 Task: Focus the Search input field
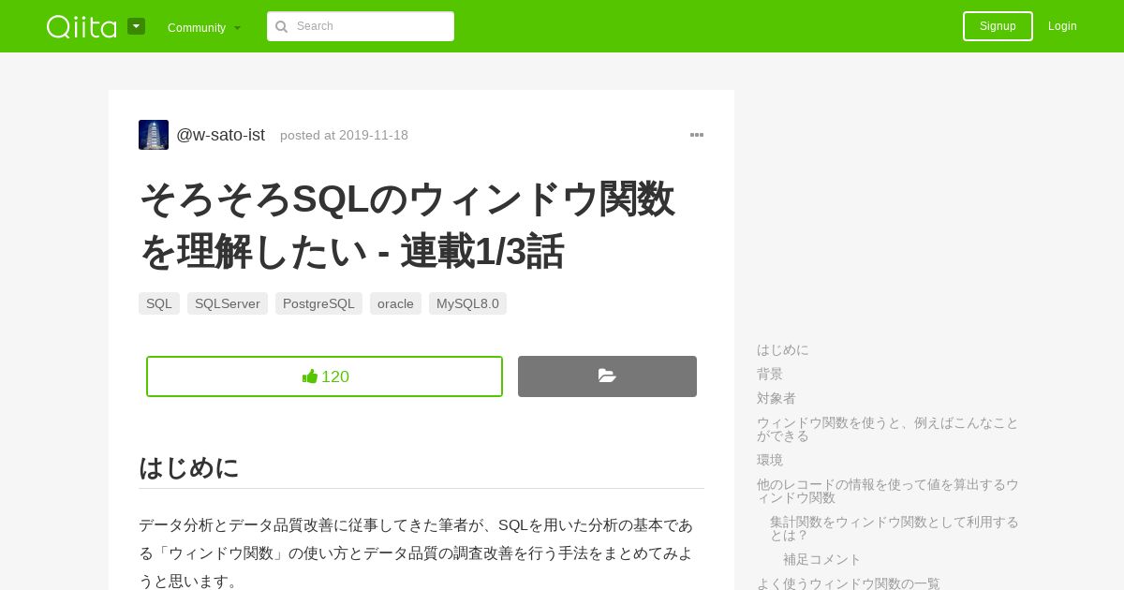click(x=361, y=26)
